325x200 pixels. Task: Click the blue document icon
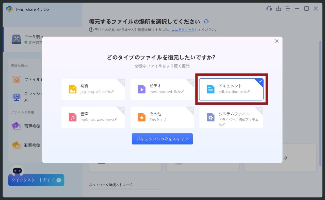tap(210, 89)
